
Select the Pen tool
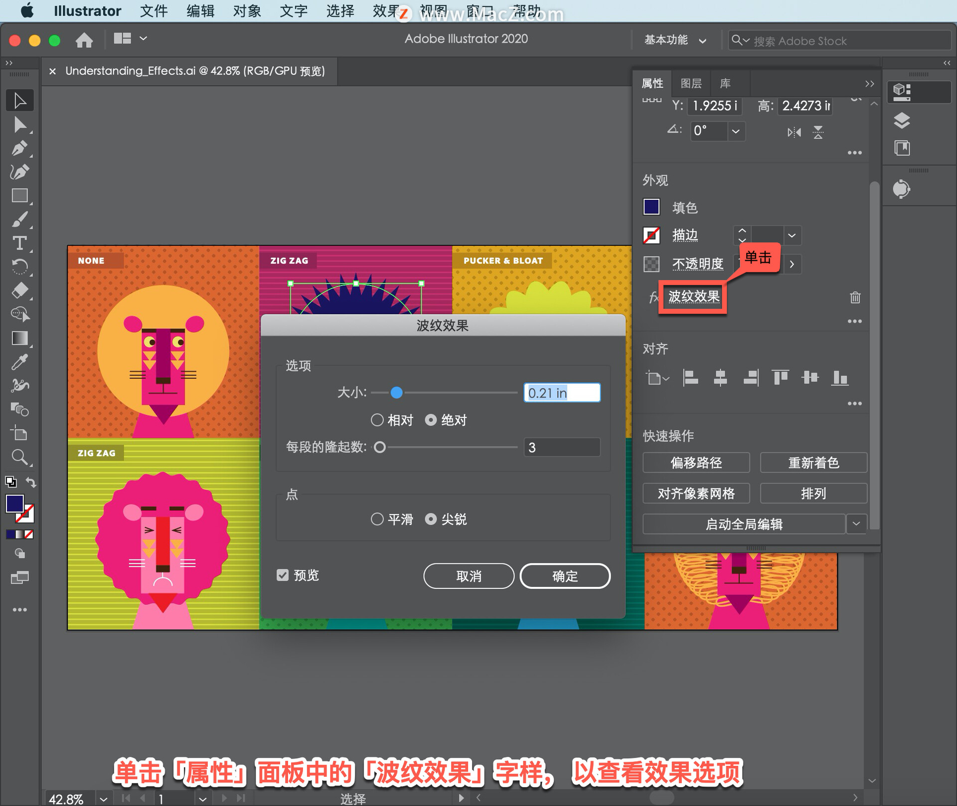click(x=20, y=148)
